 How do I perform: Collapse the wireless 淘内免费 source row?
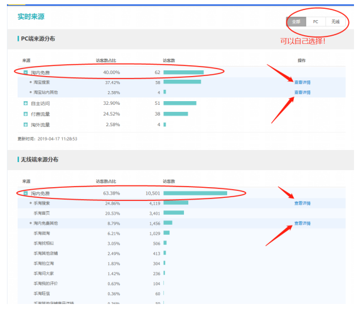(x=26, y=193)
